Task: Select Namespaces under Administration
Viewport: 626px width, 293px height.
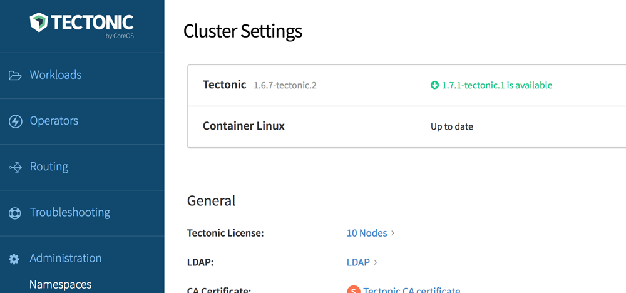Action: (60, 285)
